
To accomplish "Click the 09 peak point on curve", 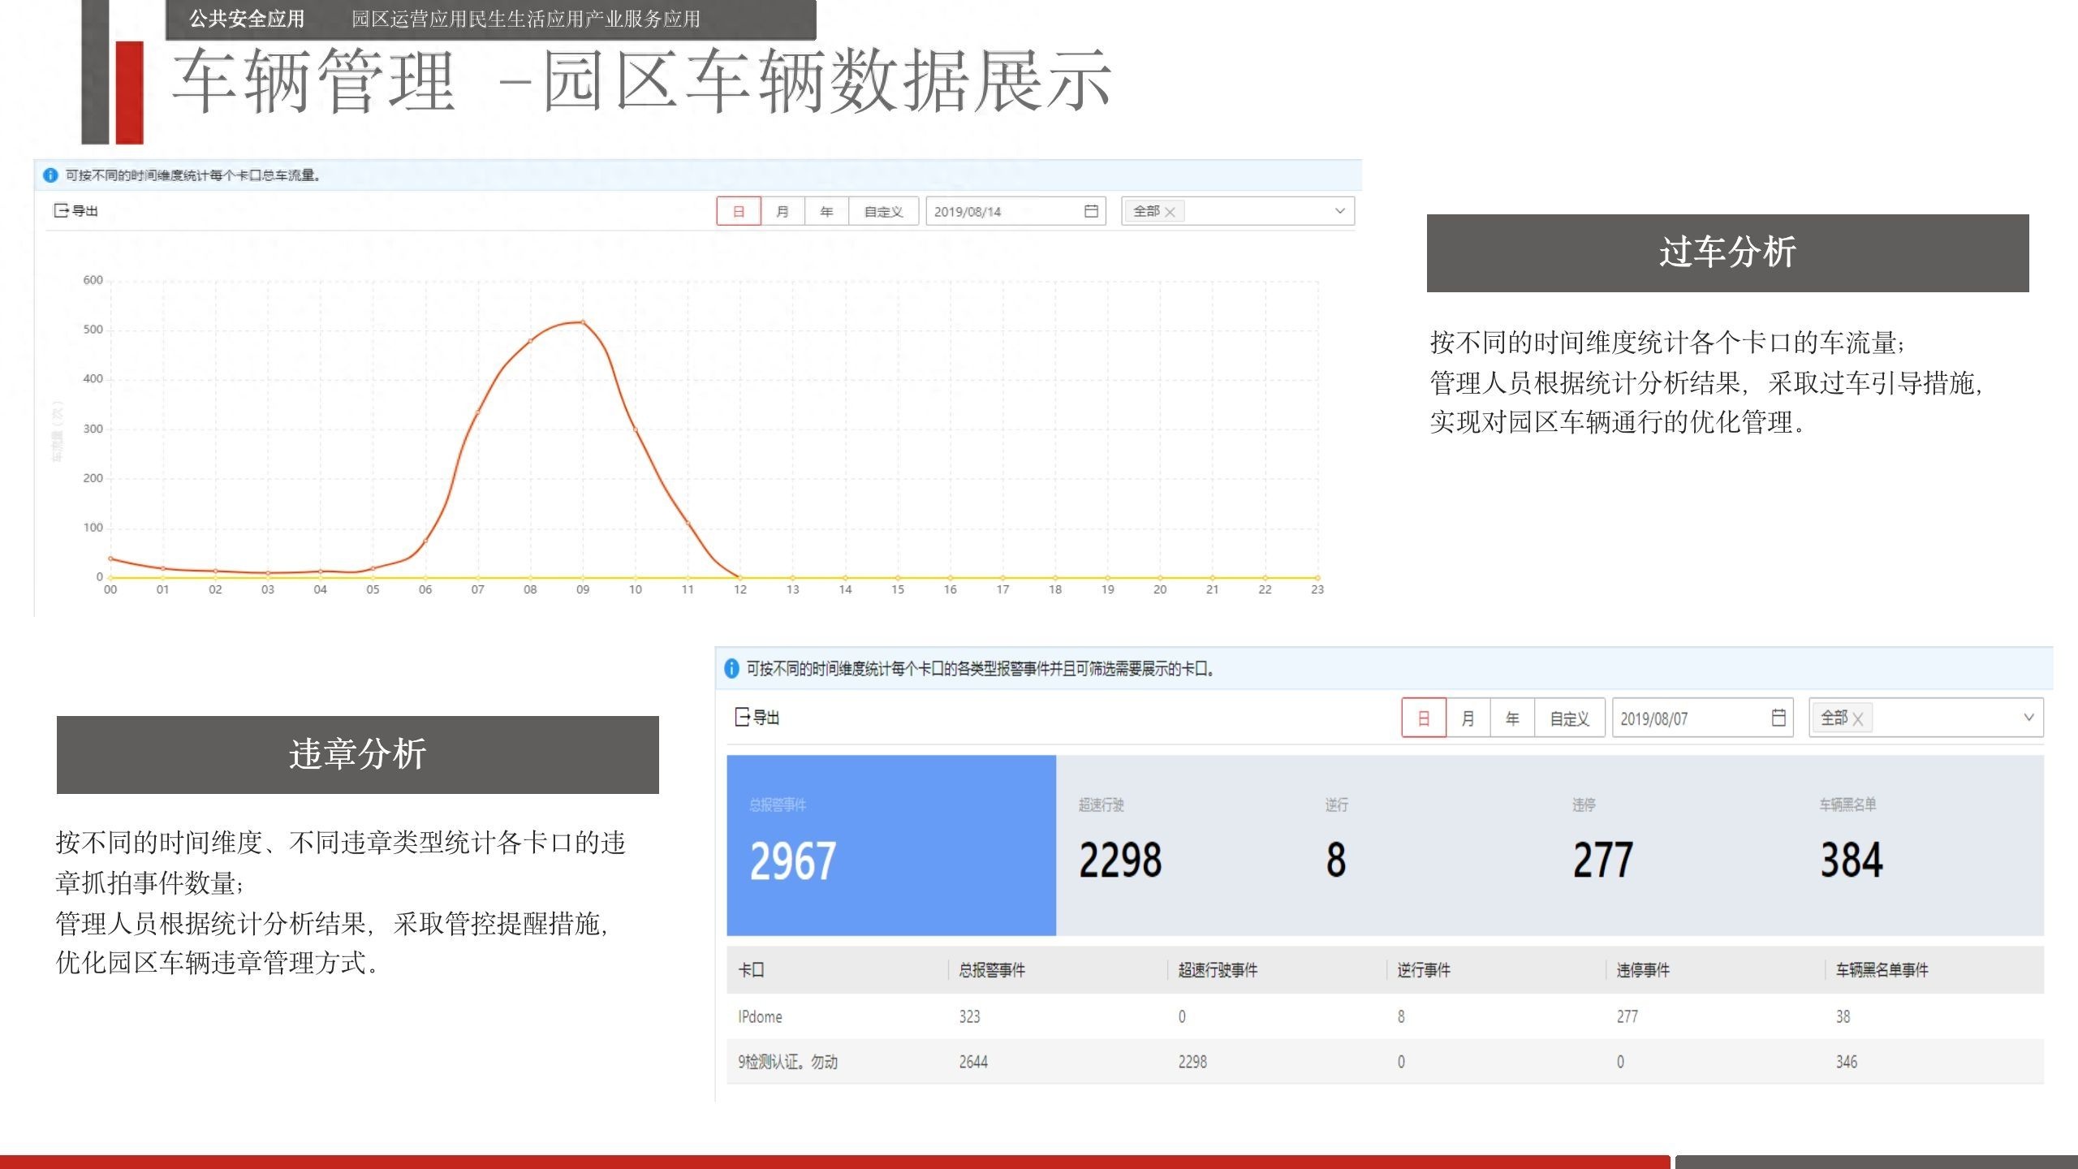I will pos(583,322).
